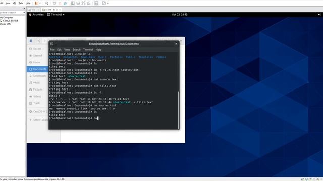
Task: Click the 'rm source.text' command line
Action: 83,105
